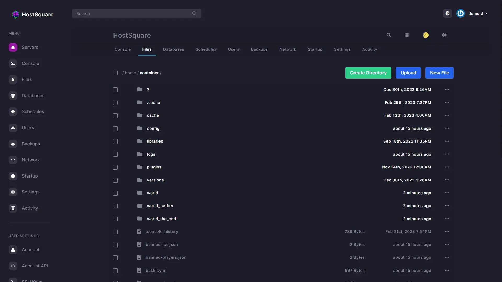Toggle dark mode contrast icon

(447, 13)
